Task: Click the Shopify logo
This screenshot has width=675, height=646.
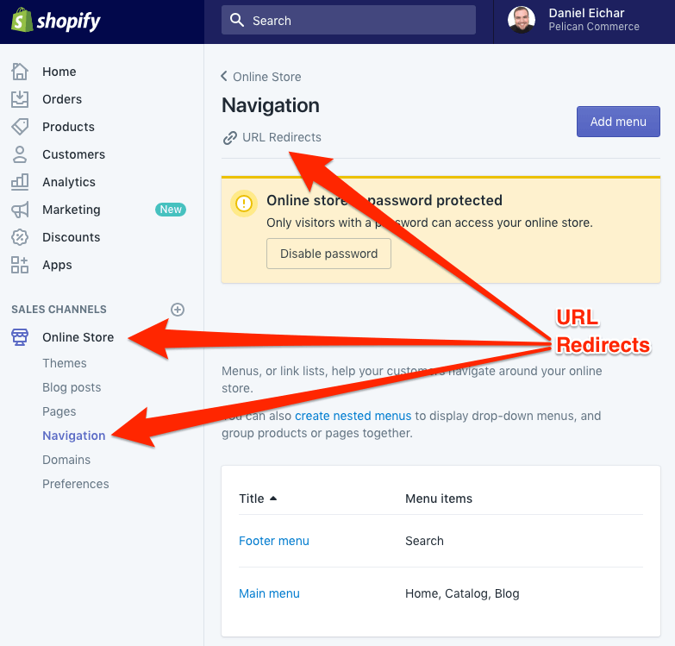Action: [x=56, y=21]
